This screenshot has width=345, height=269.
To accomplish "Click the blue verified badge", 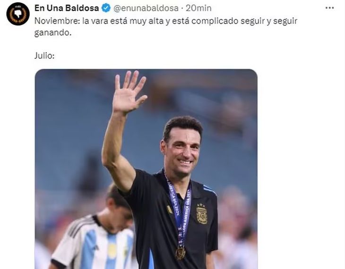I will tap(106, 8).
